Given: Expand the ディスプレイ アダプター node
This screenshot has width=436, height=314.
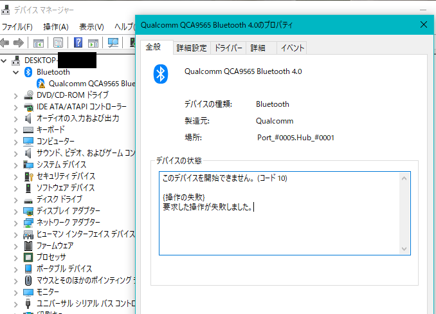Looking at the screenshot, I should point(16,212).
